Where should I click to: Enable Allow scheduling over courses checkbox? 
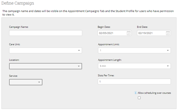[x=139, y=98]
